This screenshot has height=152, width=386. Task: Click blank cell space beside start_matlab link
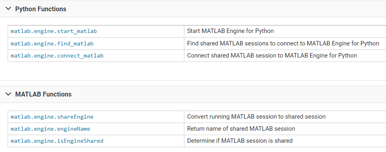(x=140, y=31)
